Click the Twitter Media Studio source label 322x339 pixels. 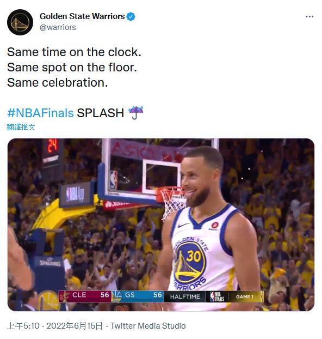click(148, 326)
